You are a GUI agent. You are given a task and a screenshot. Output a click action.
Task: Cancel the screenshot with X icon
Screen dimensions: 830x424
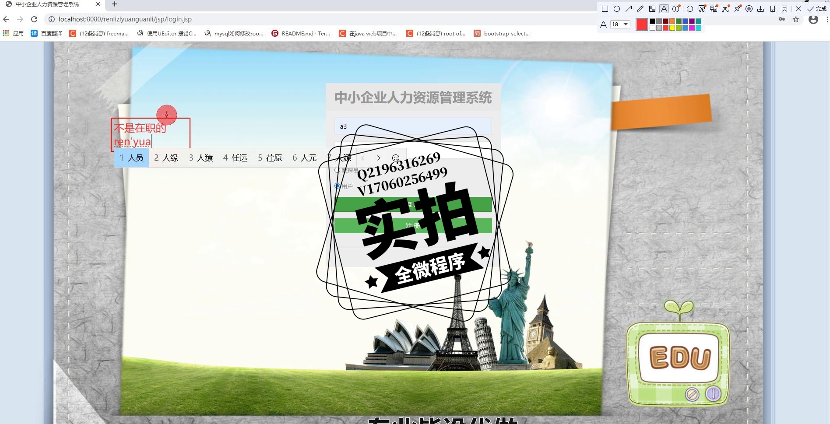coord(798,9)
